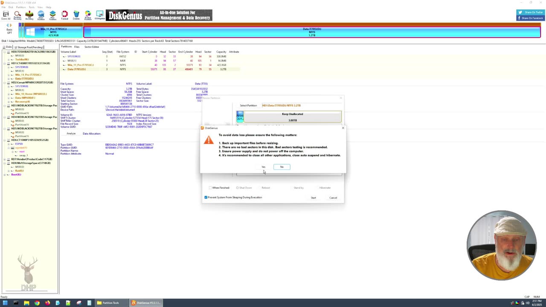Select the Format toolbar icon
Viewport: 546px width, 307px height.
64,15
